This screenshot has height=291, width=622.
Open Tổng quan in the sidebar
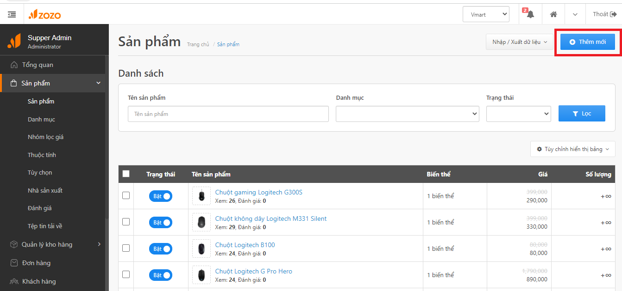(x=52, y=65)
